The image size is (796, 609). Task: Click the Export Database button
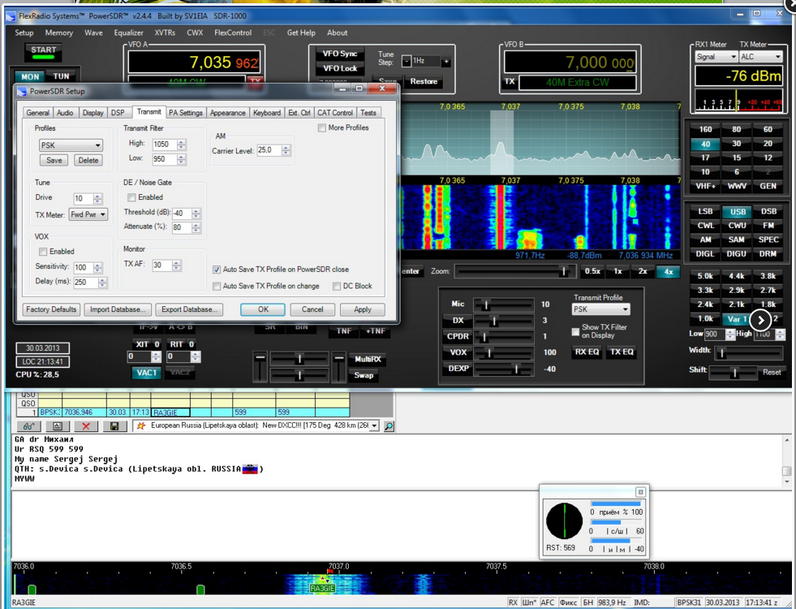(x=190, y=309)
